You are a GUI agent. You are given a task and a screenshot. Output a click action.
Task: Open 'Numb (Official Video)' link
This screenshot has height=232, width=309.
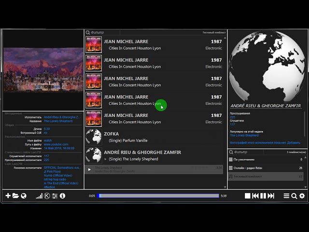click(x=58, y=175)
